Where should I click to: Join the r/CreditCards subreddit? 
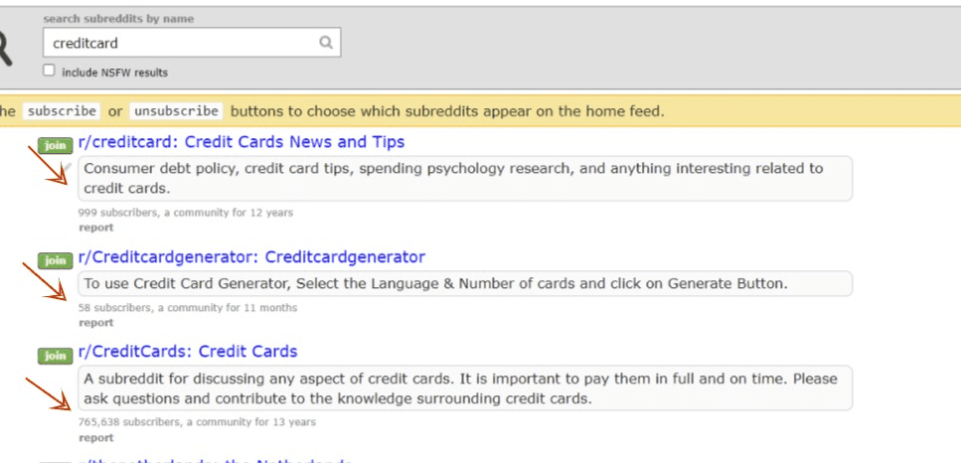[56, 356]
